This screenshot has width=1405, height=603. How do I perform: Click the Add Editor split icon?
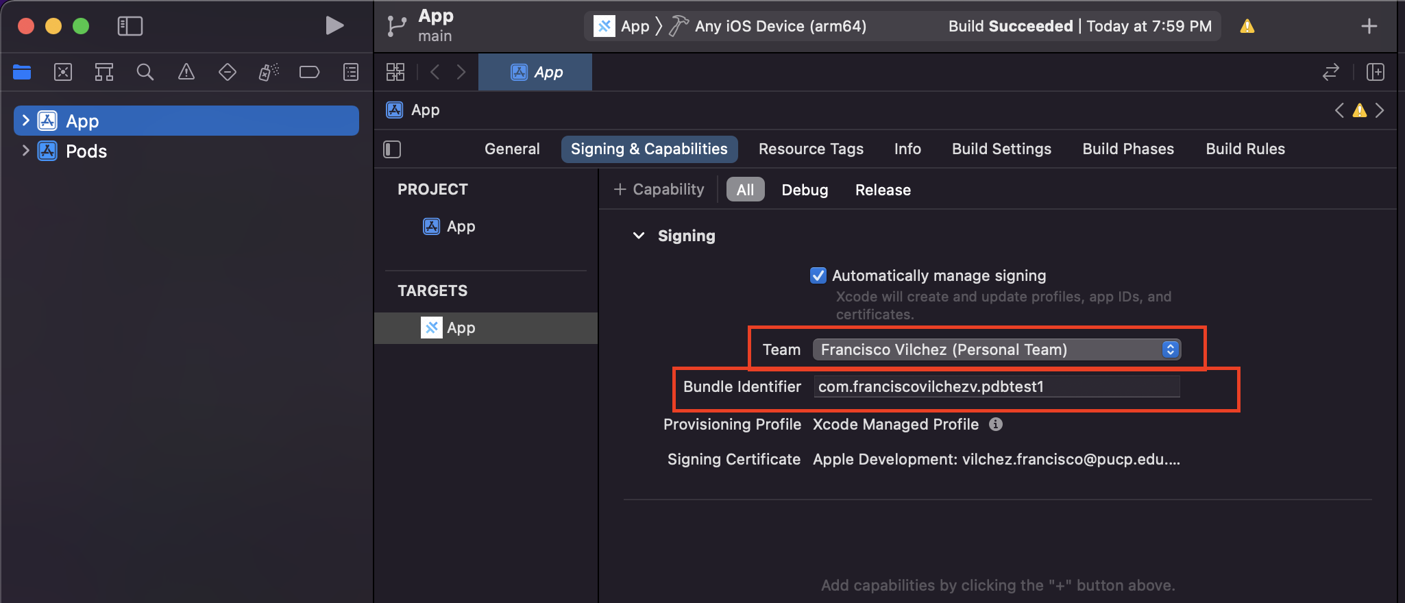[x=1375, y=72]
